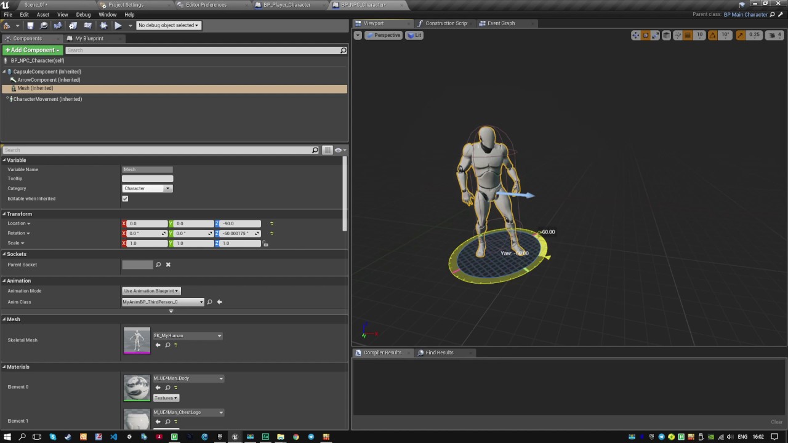The image size is (788, 443).
Task: Clear the Parent Socket with the X icon
Action: point(168,265)
